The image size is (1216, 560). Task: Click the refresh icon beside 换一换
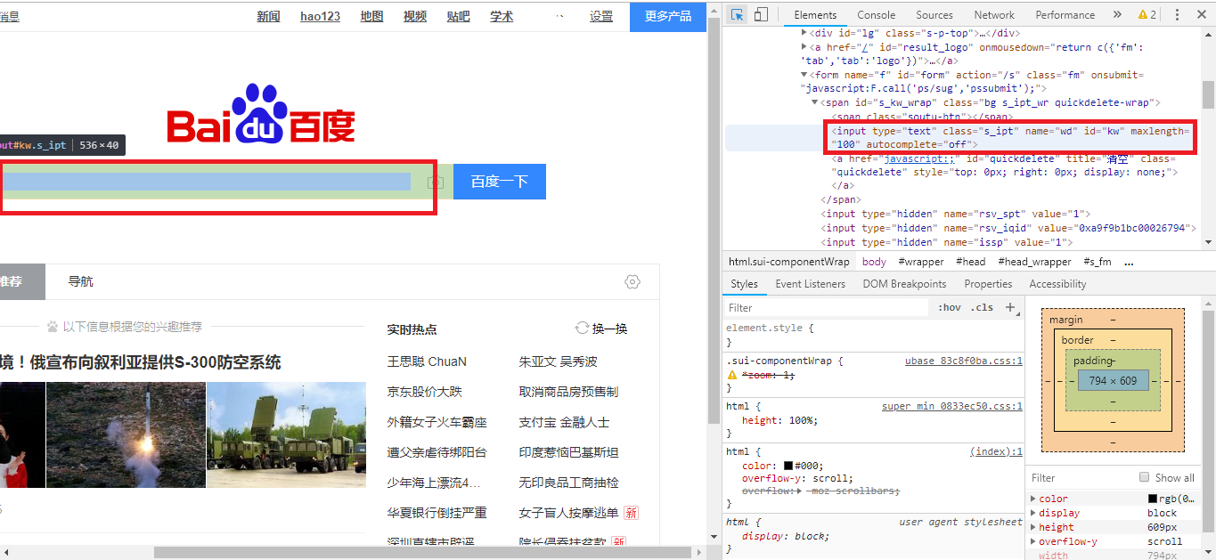point(583,328)
